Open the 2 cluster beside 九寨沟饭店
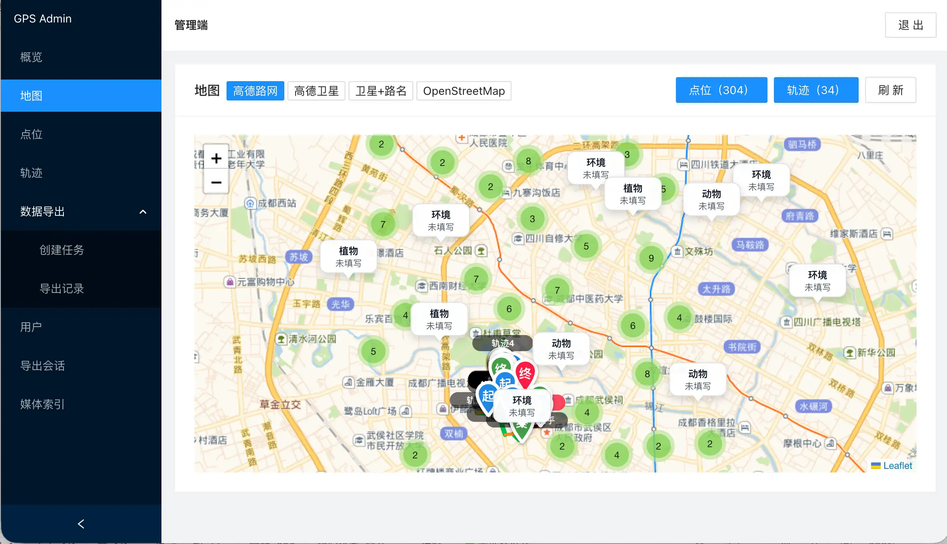 coord(490,186)
